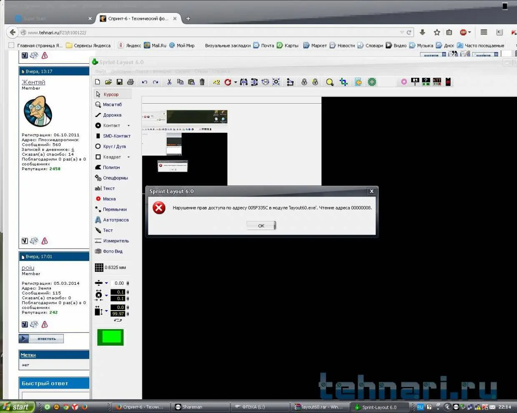The width and height of the screenshot is (517, 413).
Task: Click the Cut scissors icon
Action: tap(169, 82)
